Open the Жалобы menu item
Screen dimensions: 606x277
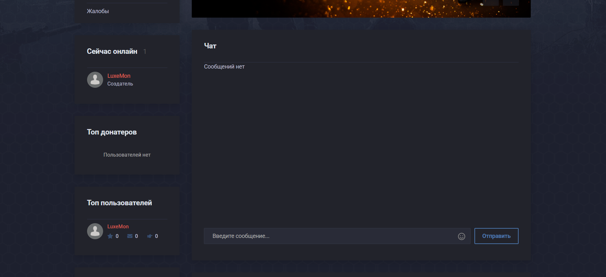click(98, 11)
